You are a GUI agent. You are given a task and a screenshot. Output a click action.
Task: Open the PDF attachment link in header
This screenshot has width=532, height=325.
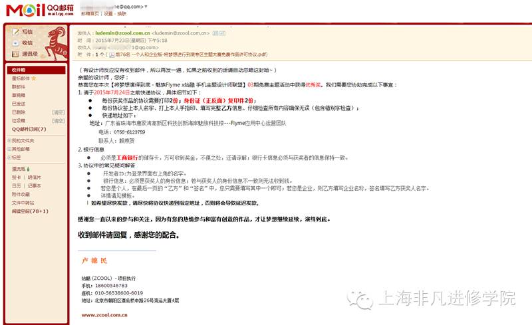(192, 54)
